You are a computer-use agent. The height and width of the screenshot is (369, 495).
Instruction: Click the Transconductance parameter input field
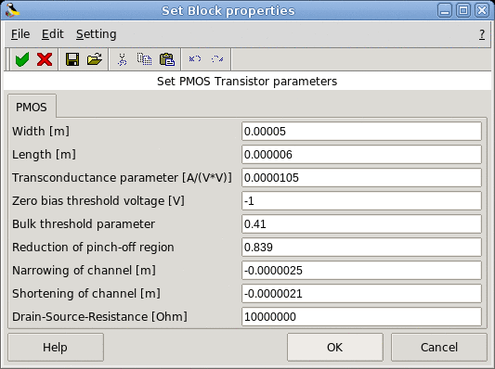pos(361,177)
